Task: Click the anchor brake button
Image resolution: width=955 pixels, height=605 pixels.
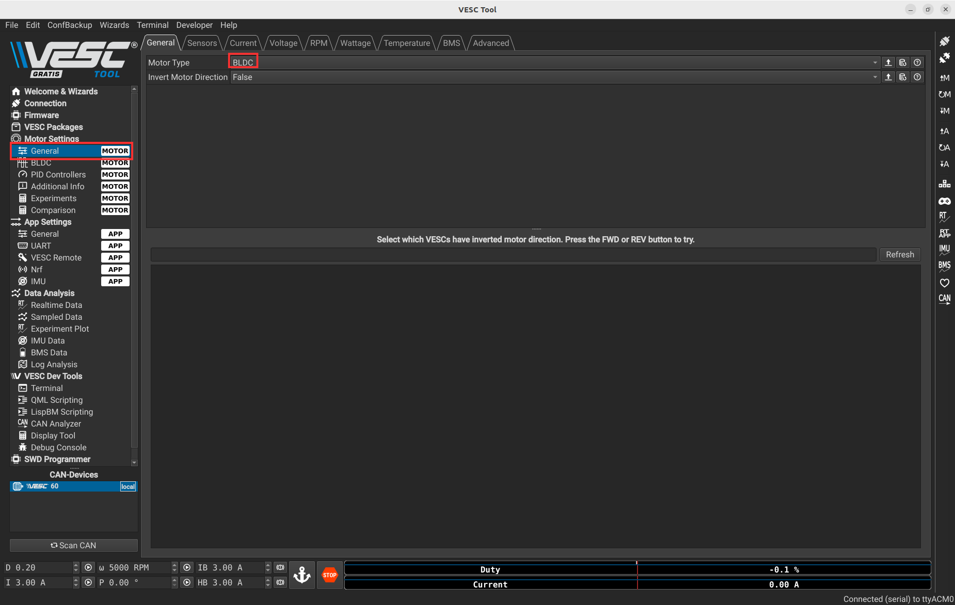Action: (x=302, y=575)
